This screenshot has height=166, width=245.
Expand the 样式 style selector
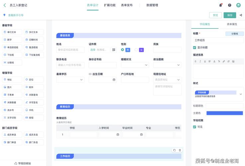241,94
